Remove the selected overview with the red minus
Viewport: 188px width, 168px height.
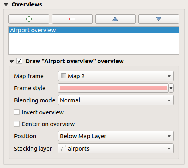coord(72,19)
